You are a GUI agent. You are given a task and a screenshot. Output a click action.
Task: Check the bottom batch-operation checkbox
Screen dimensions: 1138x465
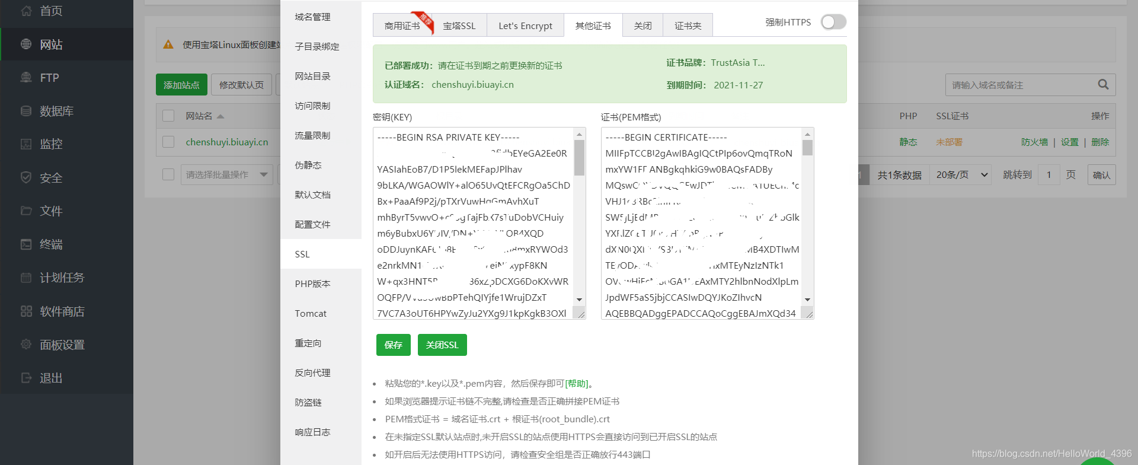[168, 174]
